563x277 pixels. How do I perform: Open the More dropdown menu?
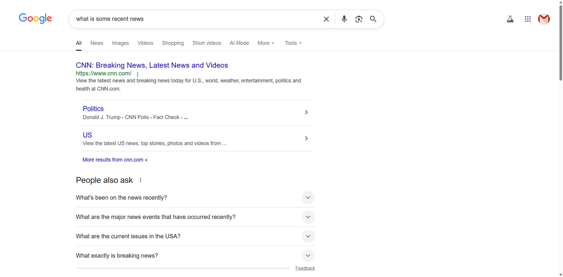(x=266, y=43)
